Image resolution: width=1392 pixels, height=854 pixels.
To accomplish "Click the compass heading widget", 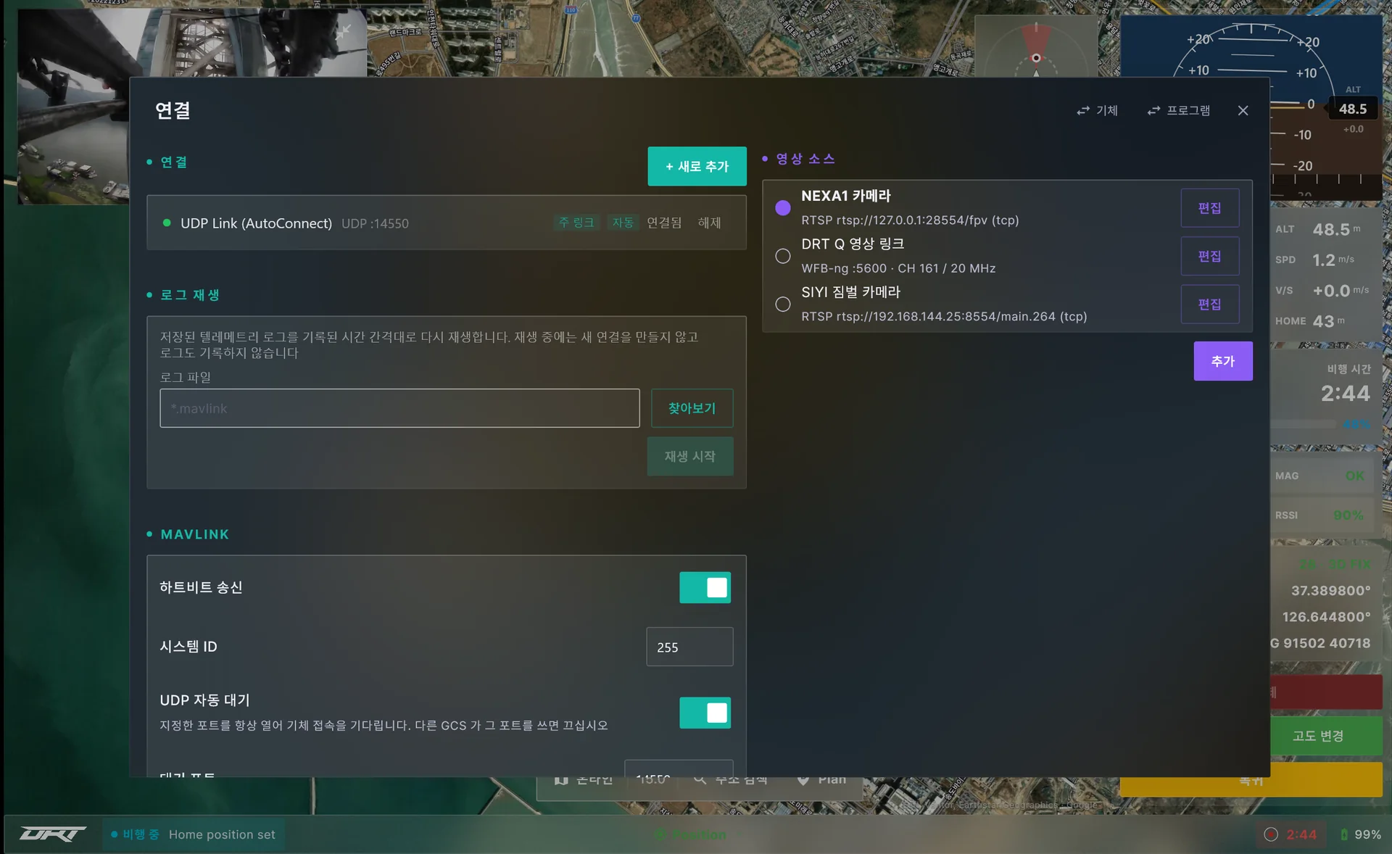I will [x=1036, y=46].
